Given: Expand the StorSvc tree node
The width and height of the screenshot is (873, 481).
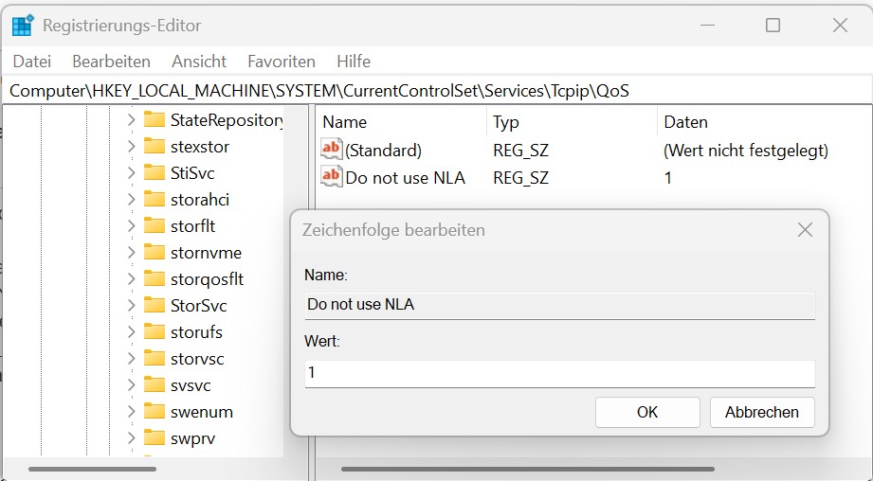Looking at the screenshot, I should [132, 305].
